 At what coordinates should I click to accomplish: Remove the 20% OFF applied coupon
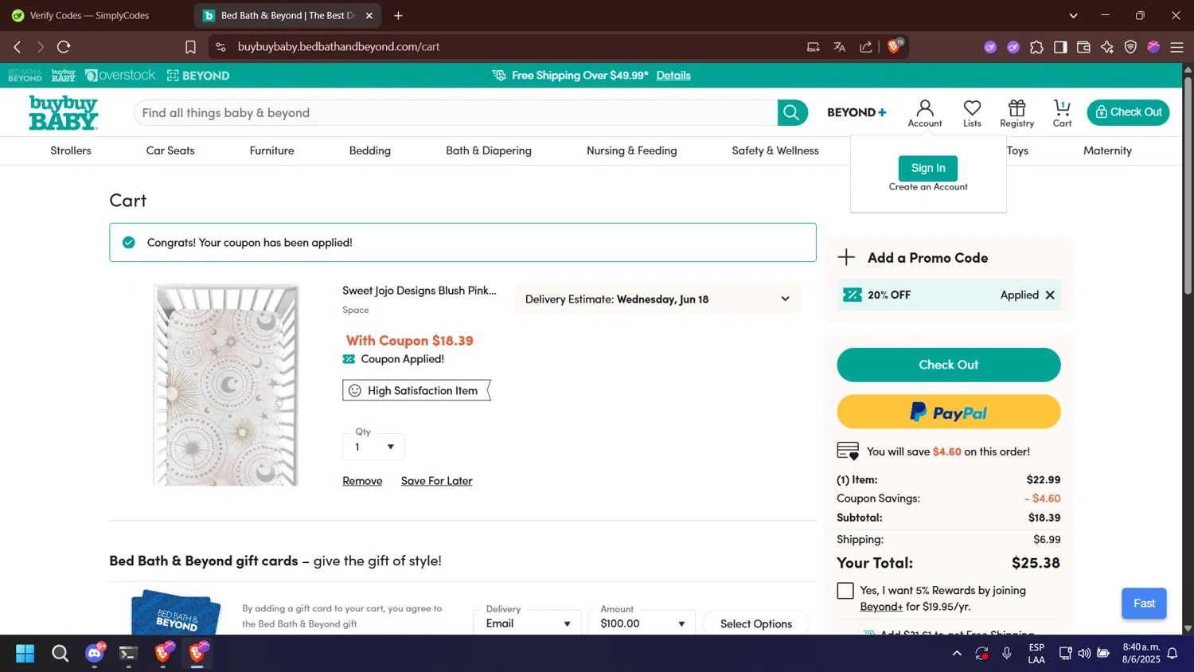[1050, 295]
